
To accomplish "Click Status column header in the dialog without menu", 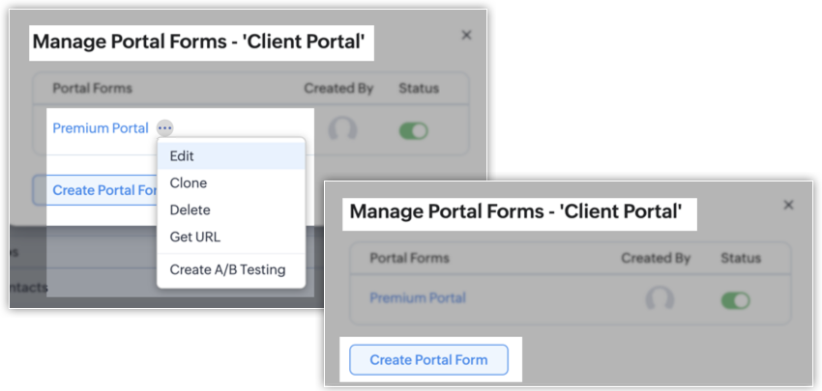I will tap(740, 258).
